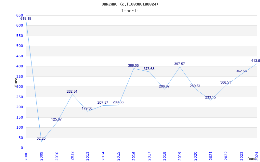Select the data label 125.97
Image resolution: width=260 pixels, height=162 pixels.
click(x=56, y=119)
